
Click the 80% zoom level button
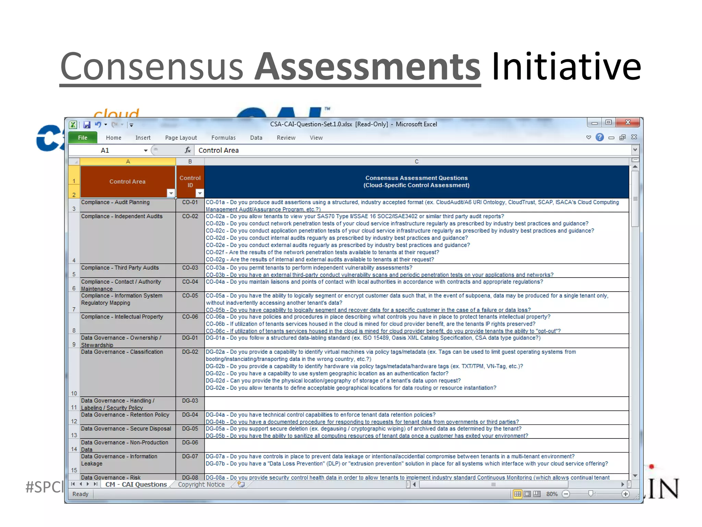552,494
